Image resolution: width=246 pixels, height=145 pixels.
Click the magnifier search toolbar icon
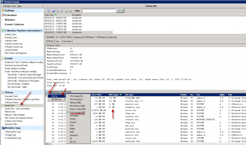[x=66, y=11]
